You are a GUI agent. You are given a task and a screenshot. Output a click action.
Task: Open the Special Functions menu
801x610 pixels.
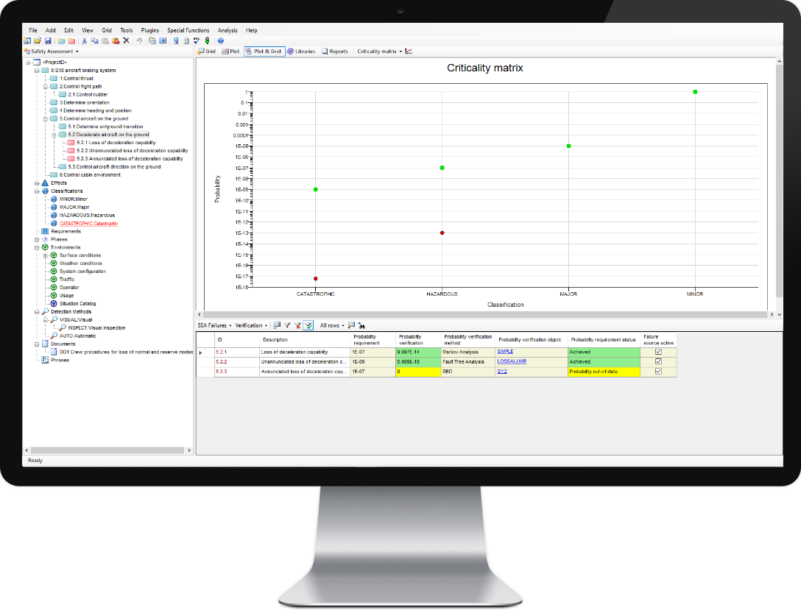coord(188,30)
